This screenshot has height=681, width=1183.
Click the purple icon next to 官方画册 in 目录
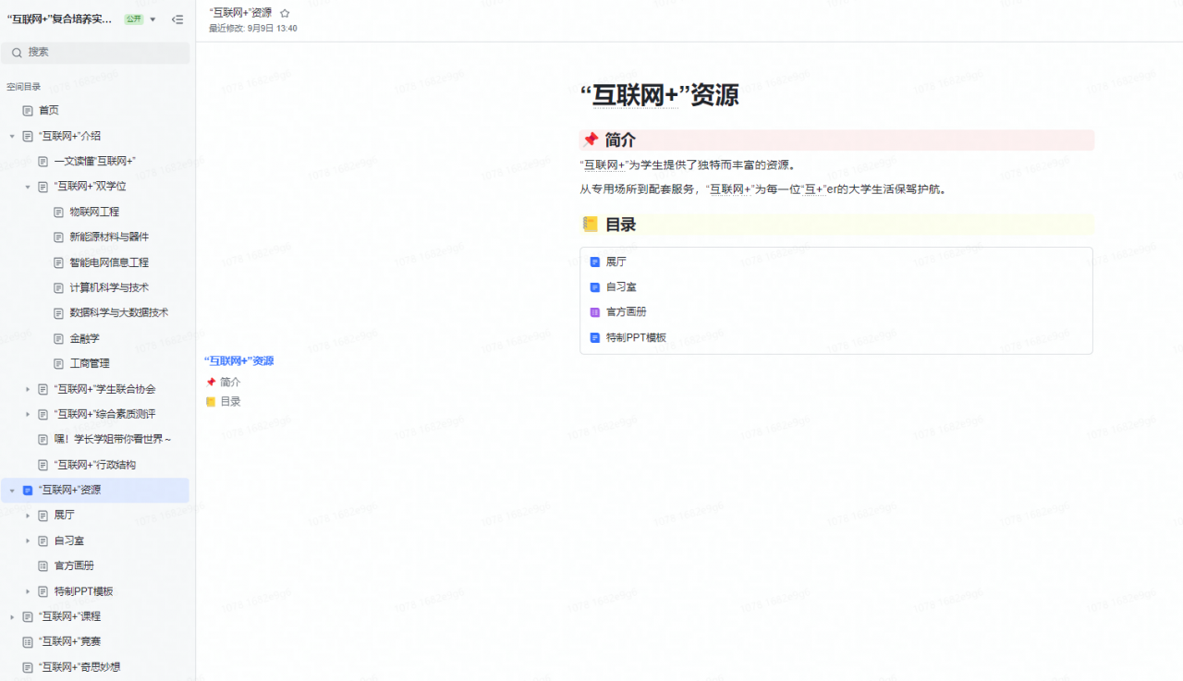click(x=595, y=312)
